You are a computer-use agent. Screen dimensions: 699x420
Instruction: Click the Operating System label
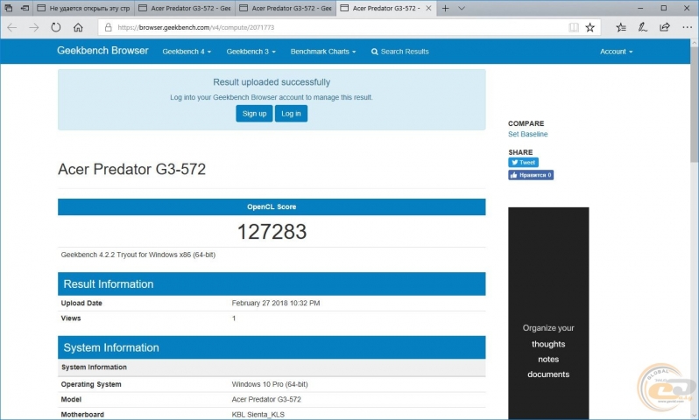point(91,384)
